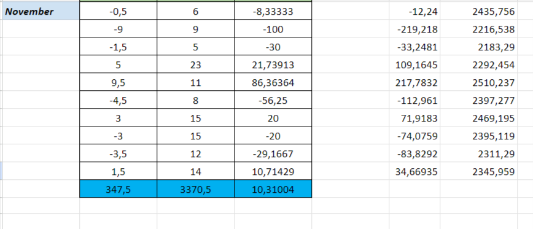The width and height of the screenshot is (533, 229).
Task: Select the cell containing -219,218
Action: (414, 29)
